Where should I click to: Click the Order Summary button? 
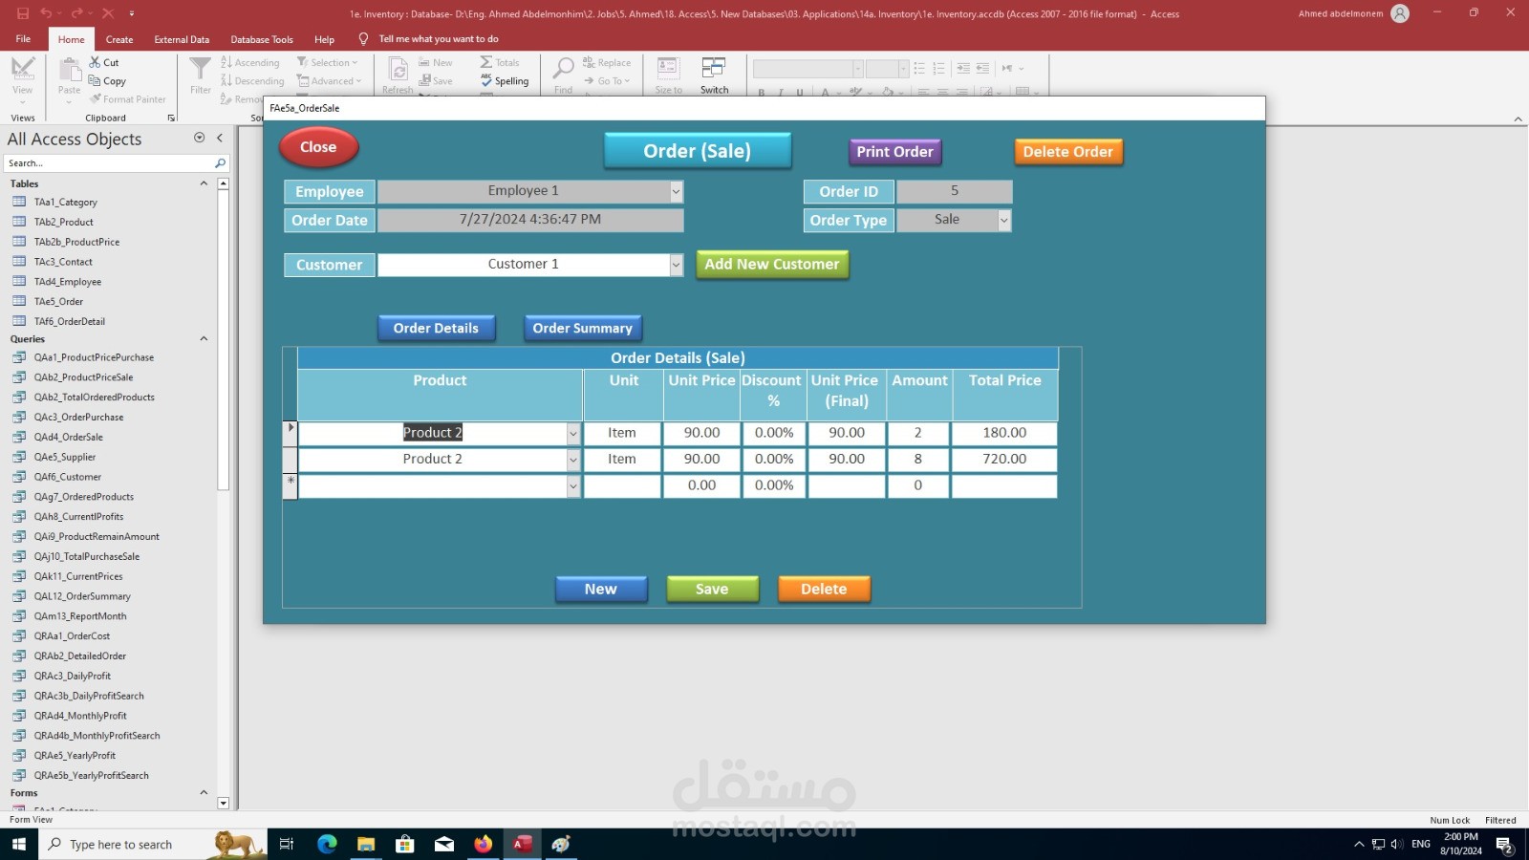pyautogui.click(x=583, y=328)
